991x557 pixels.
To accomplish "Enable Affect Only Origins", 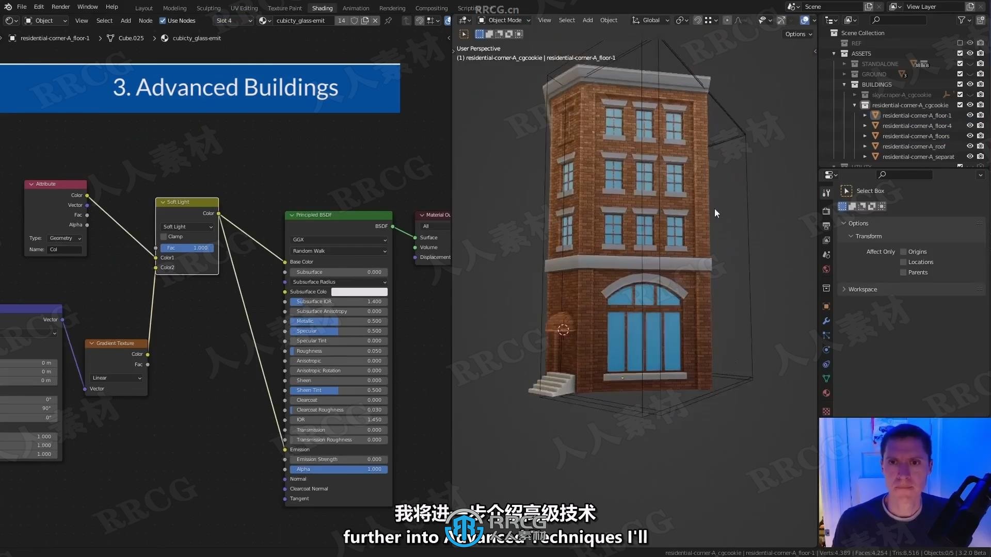I will (x=903, y=252).
